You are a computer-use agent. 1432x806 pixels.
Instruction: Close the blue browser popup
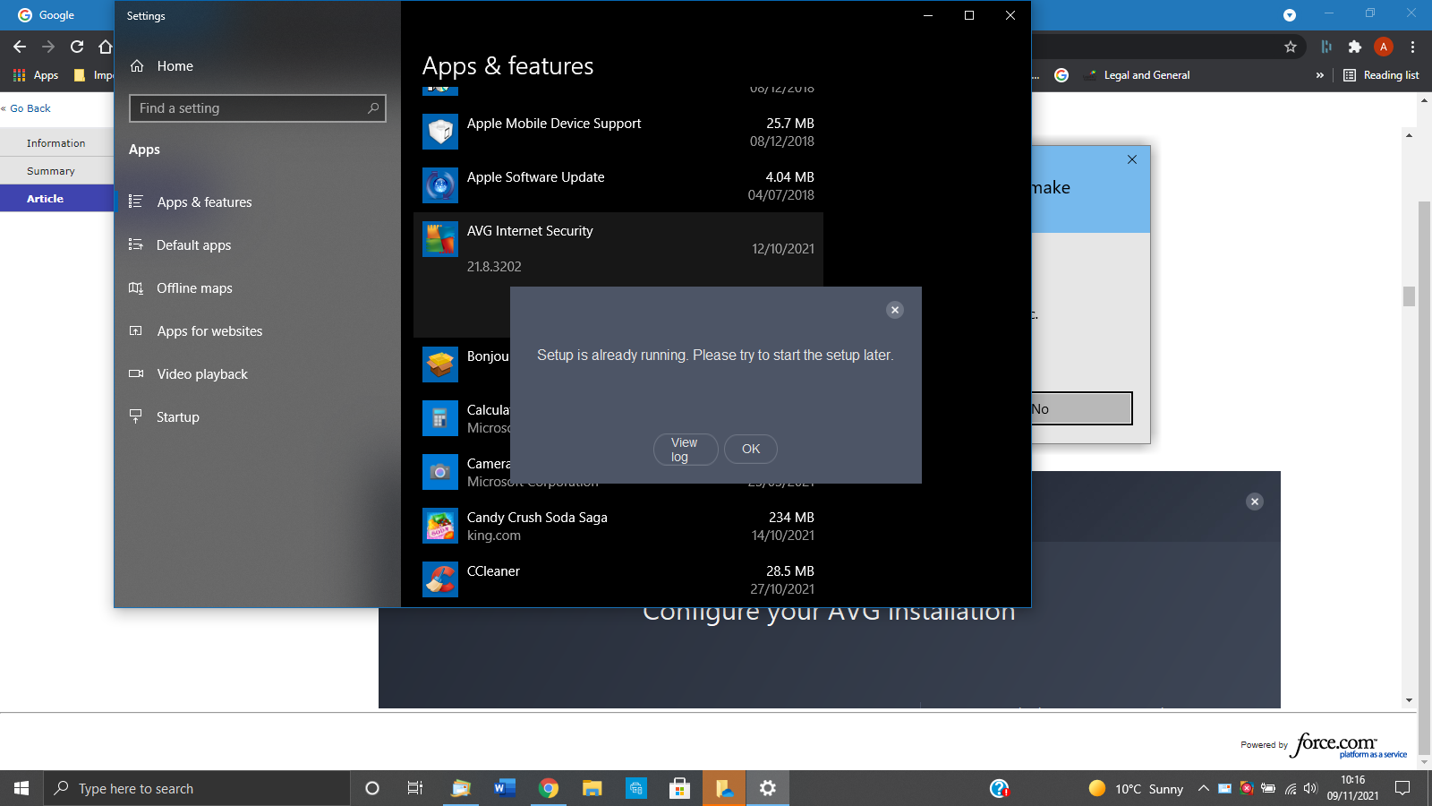coord(1132,159)
